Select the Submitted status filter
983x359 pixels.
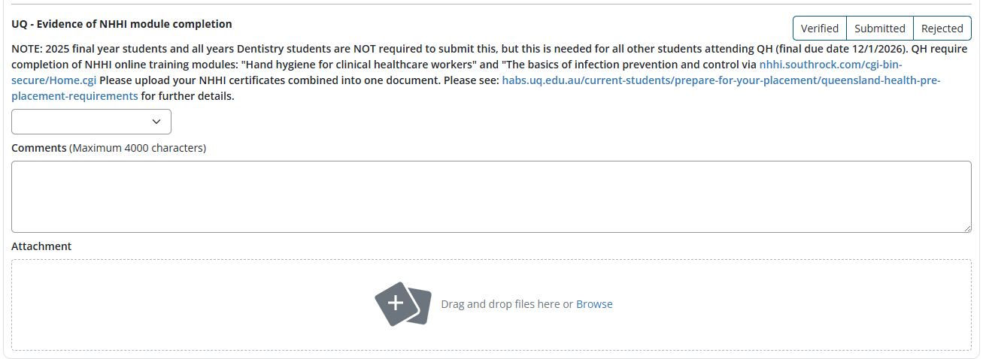point(879,29)
